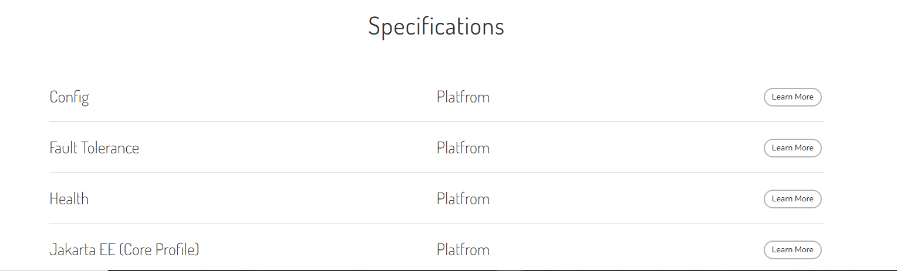Click the Platfrom label in Health row
The image size is (897, 271).
(463, 199)
